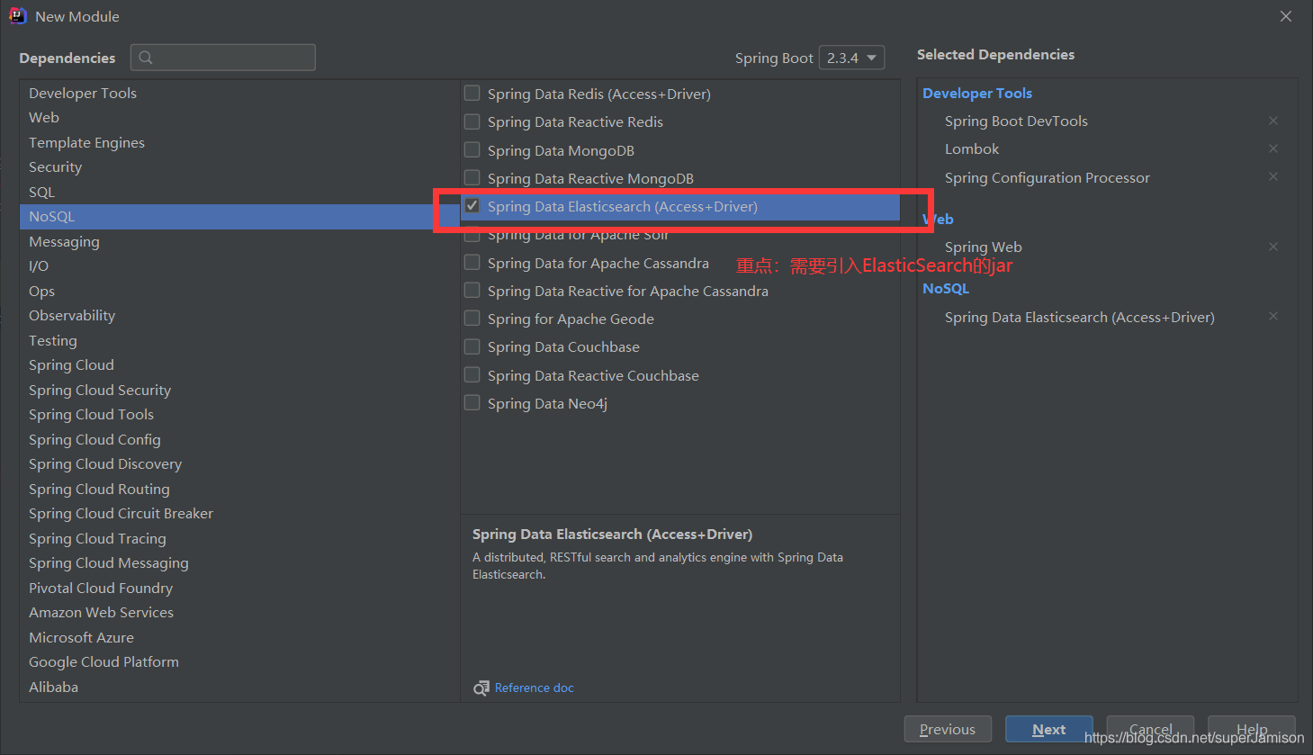Remove Lombok from selected dependencies
The height and width of the screenshot is (755, 1313).
click(1273, 148)
